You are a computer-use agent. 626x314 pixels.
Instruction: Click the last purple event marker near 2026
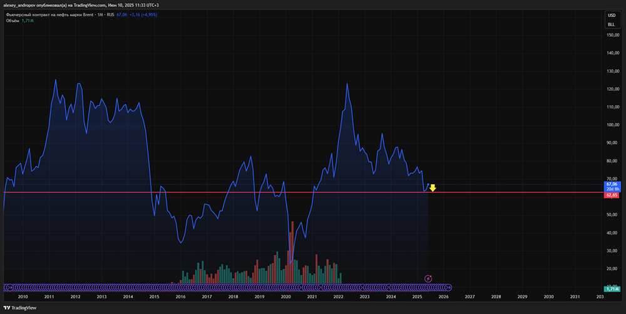click(x=448, y=287)
